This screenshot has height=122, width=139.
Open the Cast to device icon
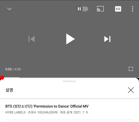100,9
